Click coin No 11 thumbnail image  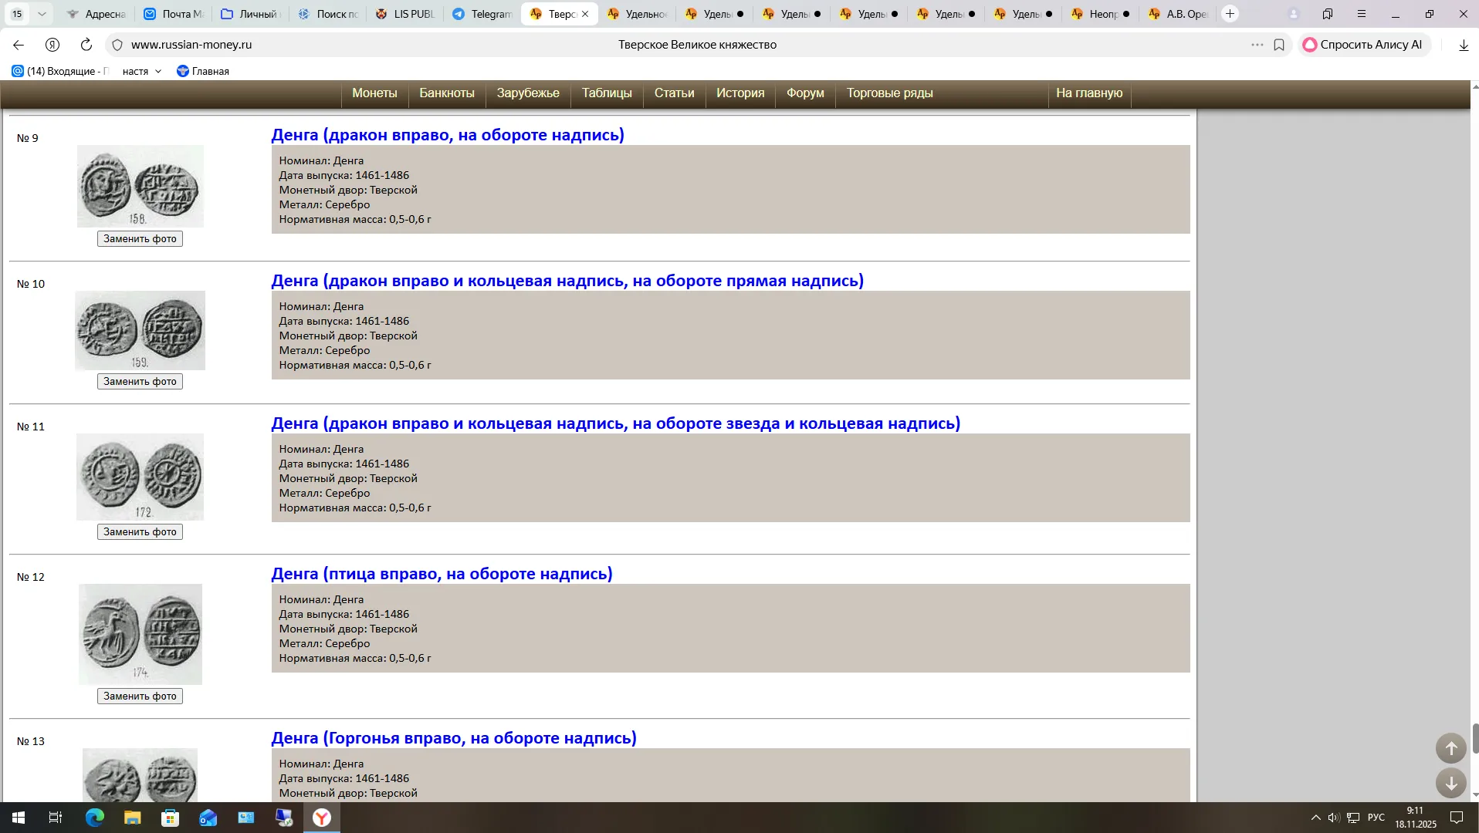[140, 476]
